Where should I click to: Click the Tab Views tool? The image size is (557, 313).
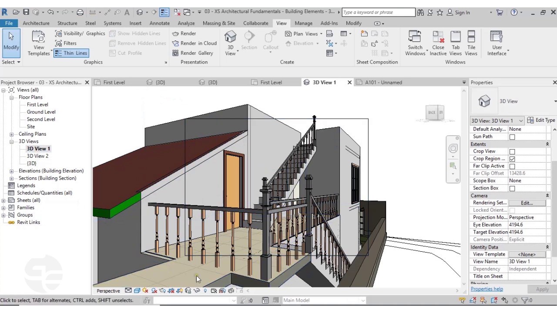[456, 43]
